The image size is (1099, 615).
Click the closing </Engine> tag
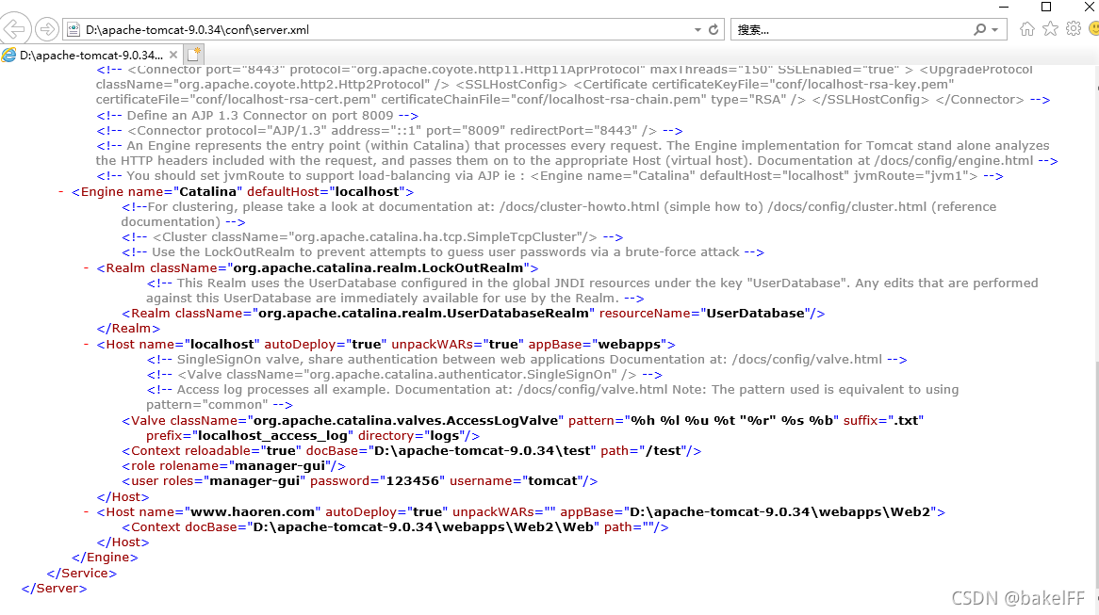click(x=105, y=558)
